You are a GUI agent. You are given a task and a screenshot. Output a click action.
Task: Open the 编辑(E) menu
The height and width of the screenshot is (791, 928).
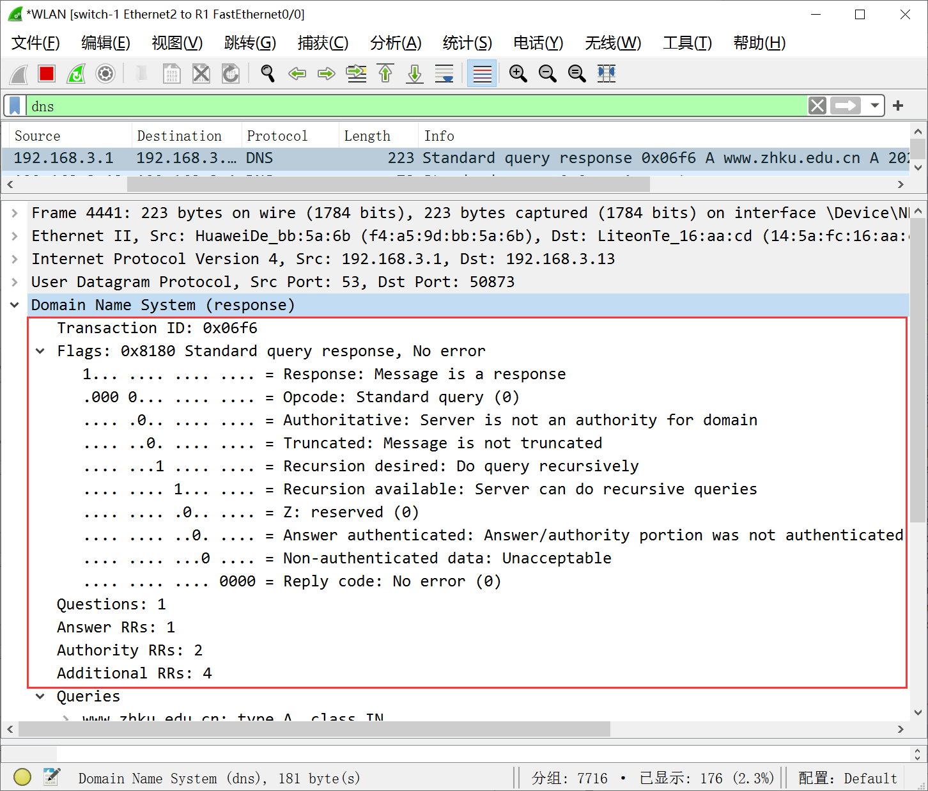click(x=106, y=43)
